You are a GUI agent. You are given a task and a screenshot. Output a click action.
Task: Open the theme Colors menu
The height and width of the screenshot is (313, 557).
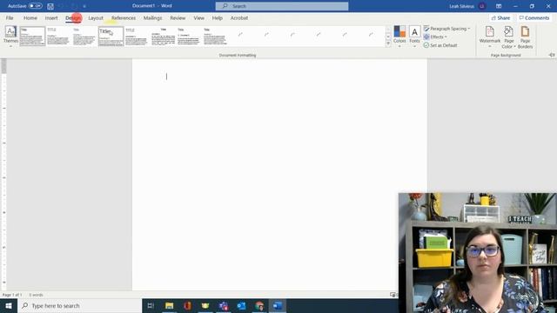pos(399,37)
